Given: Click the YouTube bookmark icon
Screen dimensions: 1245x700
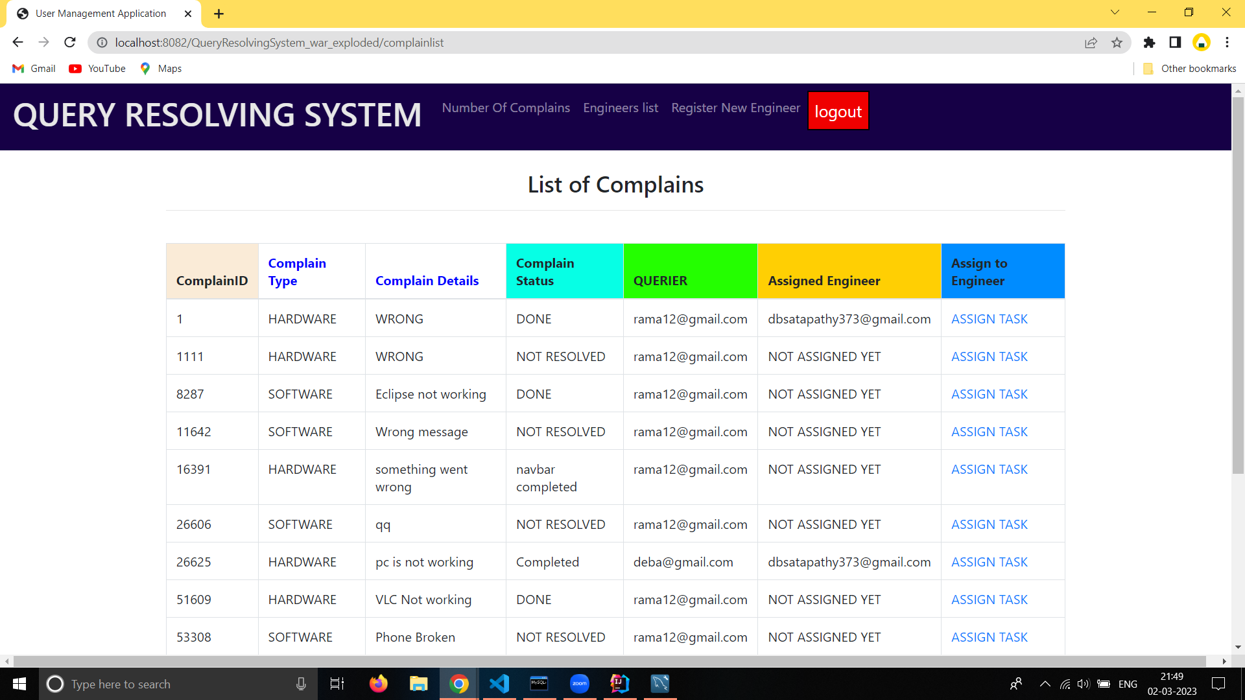Looking at the screenshot, I should pos(75,69).
